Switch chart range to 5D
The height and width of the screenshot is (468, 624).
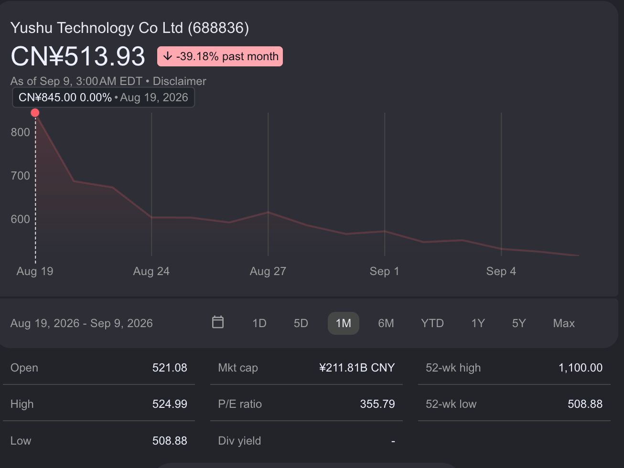pyautogui.click(x=301, y=323)
